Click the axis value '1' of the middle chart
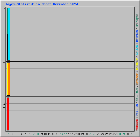The width and height of the screenshot is (140, 137). (x=4, y=63)
